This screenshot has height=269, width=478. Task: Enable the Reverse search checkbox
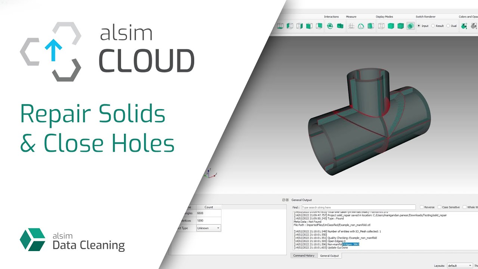click(x=422, y=207)
